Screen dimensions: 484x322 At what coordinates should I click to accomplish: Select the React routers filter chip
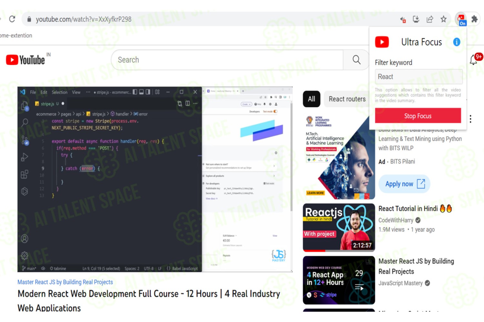click(347, 99)
